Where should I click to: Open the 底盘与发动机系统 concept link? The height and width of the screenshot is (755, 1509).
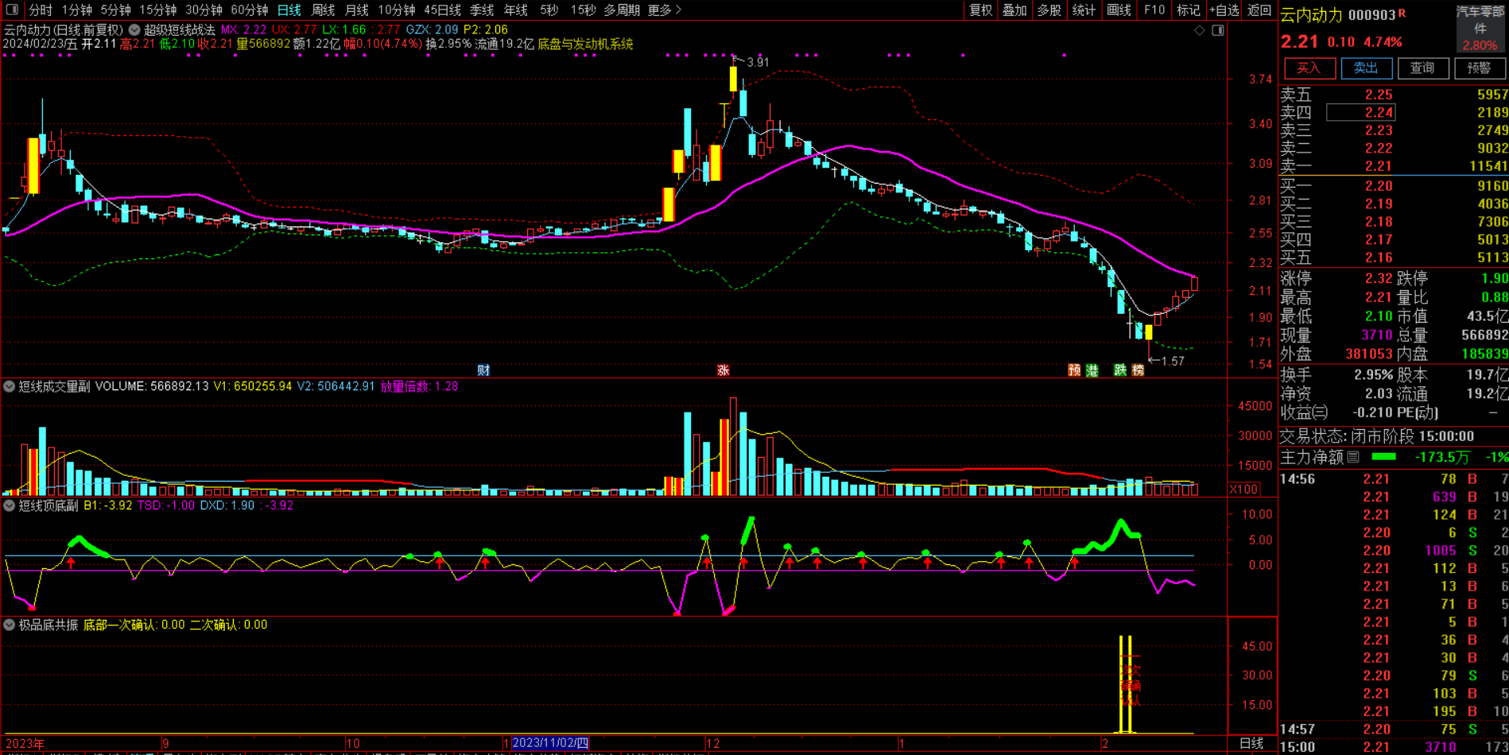click(x=585, y=45)
